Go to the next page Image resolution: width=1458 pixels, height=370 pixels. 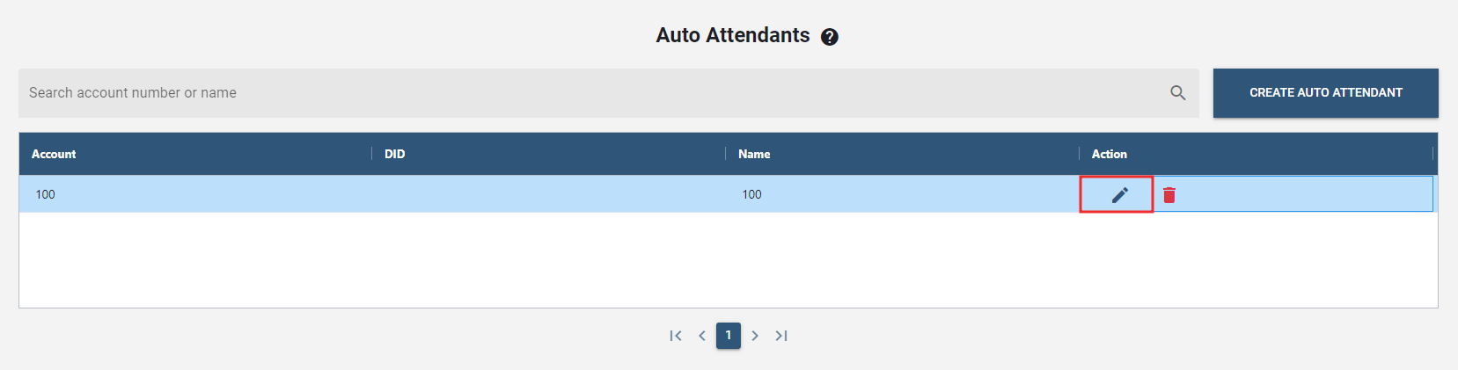[755, 336]
